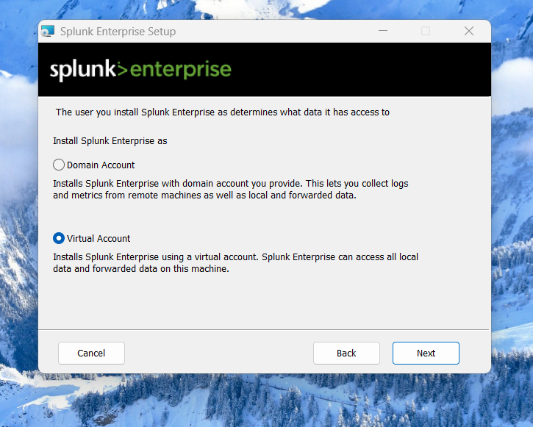The image size is (533, 427).
Task: Click the Splunk installer icon in title bar
Action: click(x=48, y=32)
